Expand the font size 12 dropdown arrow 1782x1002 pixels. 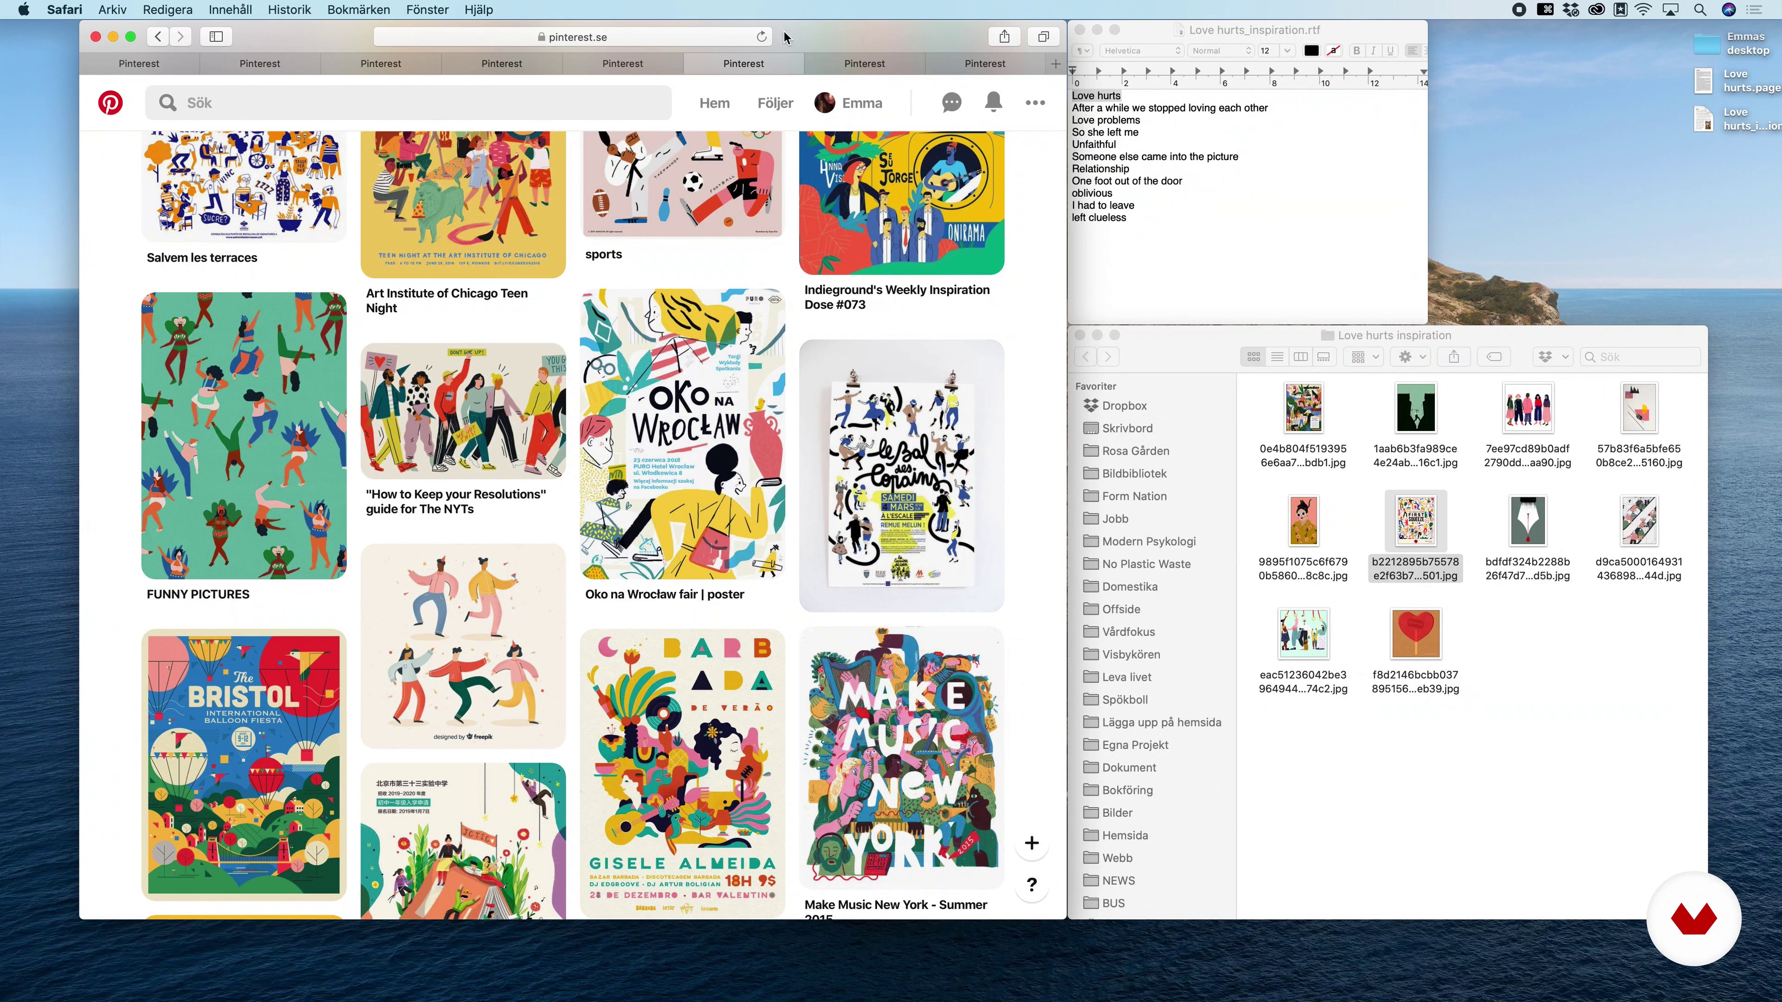(1287, 51)
